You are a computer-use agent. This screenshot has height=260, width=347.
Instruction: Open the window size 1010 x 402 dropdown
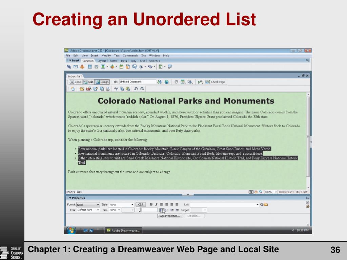(286, 192)
